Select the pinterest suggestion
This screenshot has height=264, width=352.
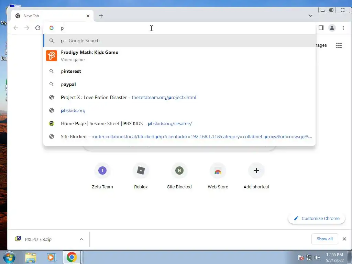pos(179,71)
